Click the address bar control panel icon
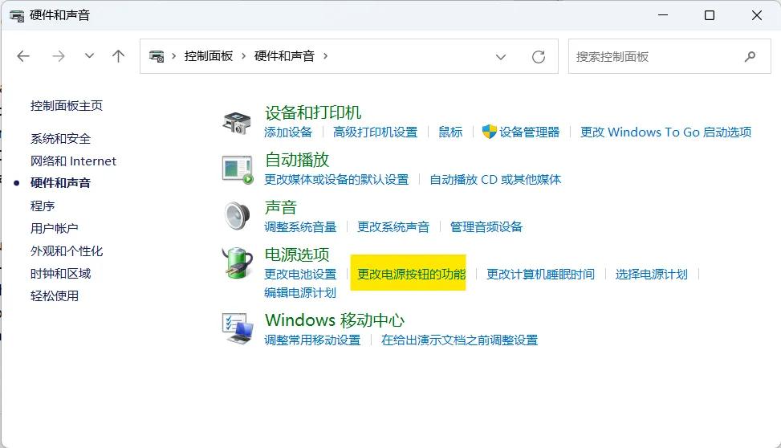Screen dimensions: 781x448 157,56
